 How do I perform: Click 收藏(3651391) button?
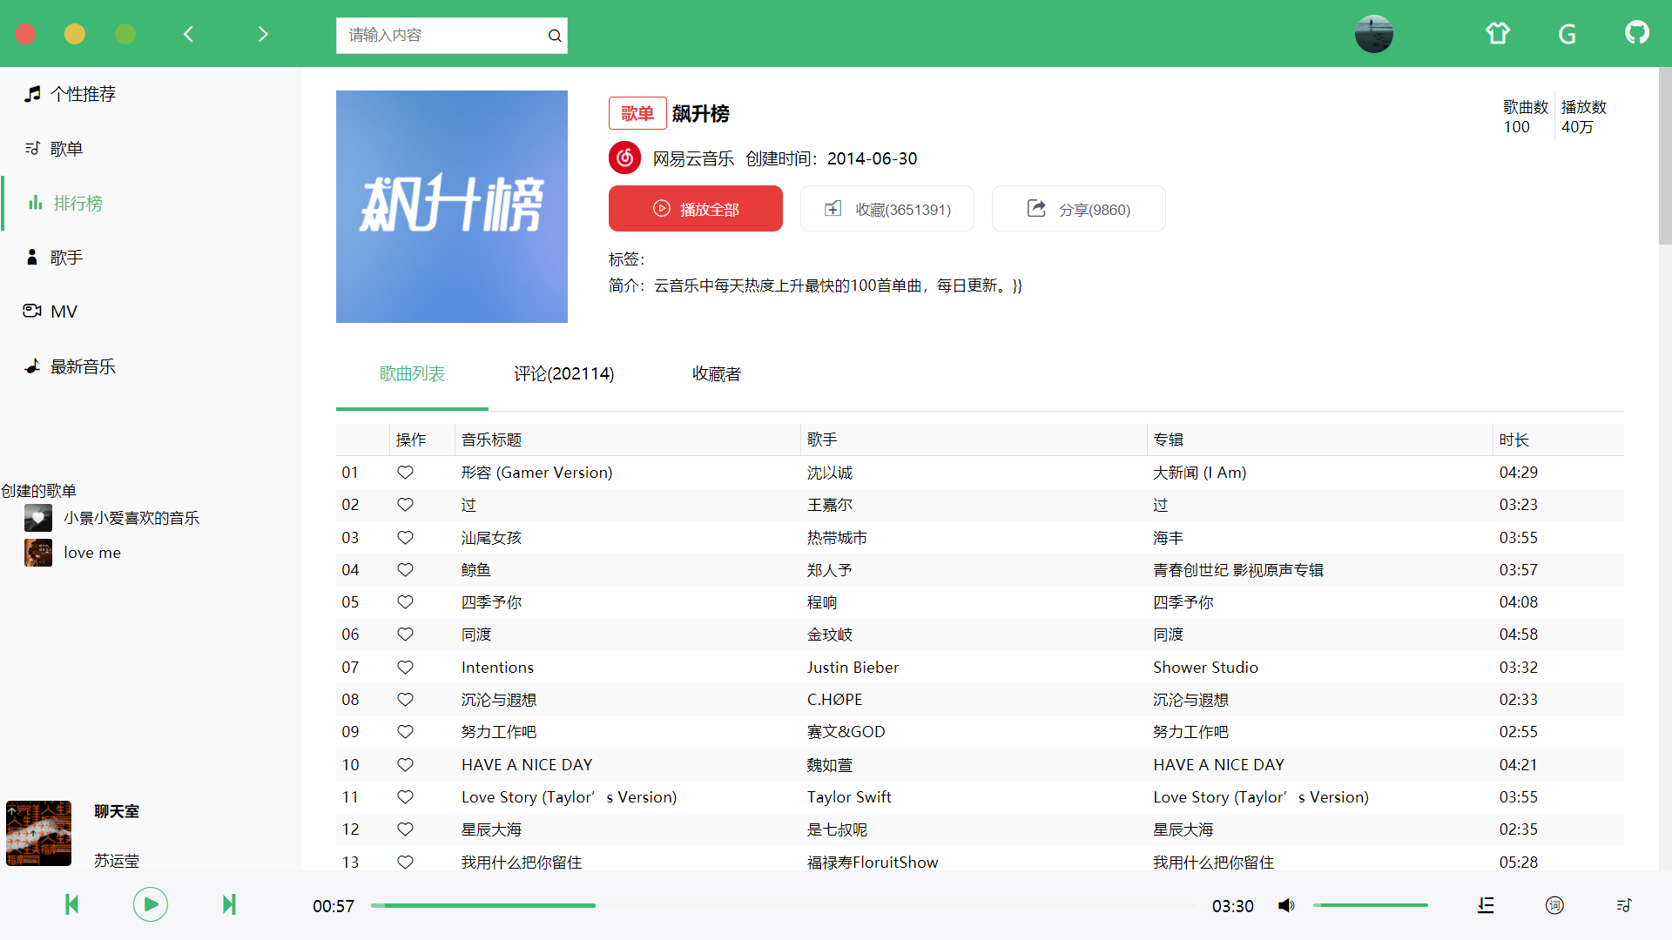887,209
